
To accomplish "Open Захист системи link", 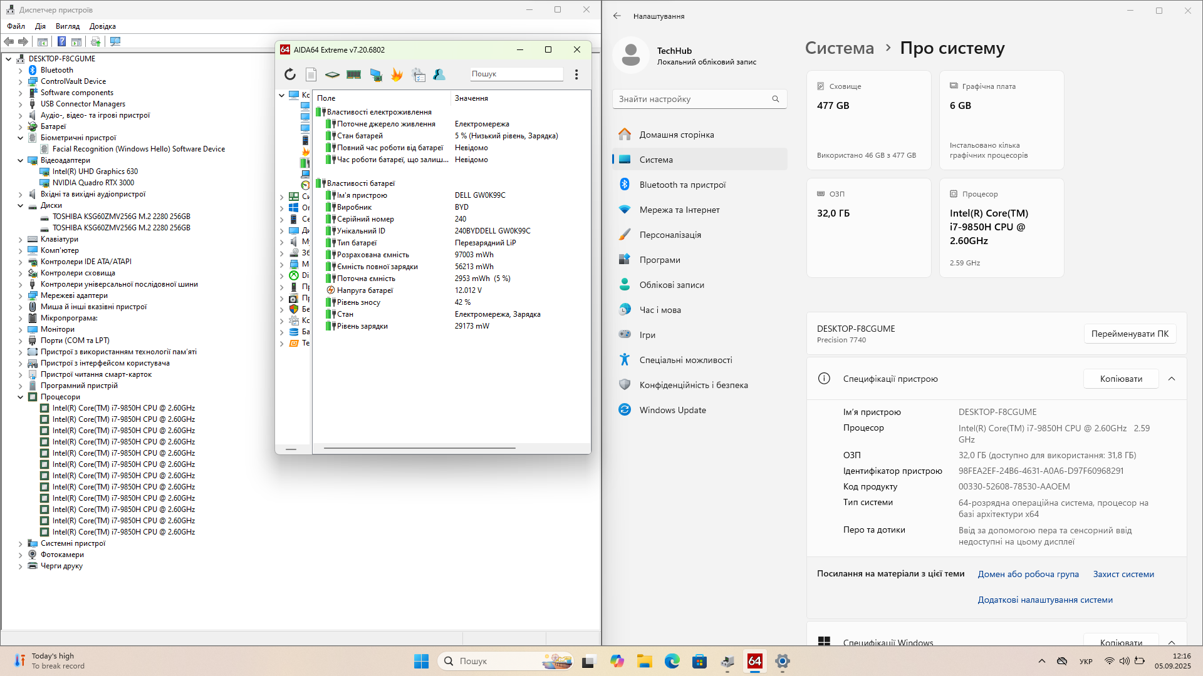I will point(1123,574).
